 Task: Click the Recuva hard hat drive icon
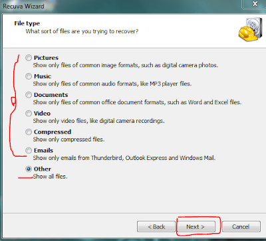251,30
